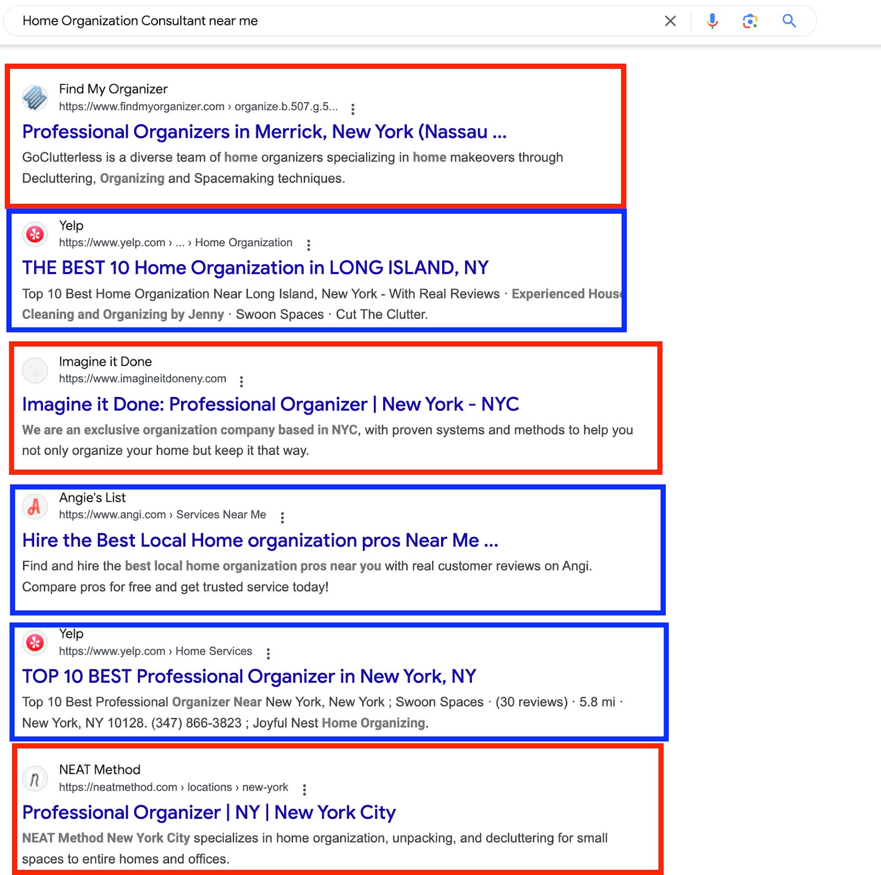Open the three-dot menu for Yelp Home Organization result
The image size is (881, 875).
click(x=308, y=244)
